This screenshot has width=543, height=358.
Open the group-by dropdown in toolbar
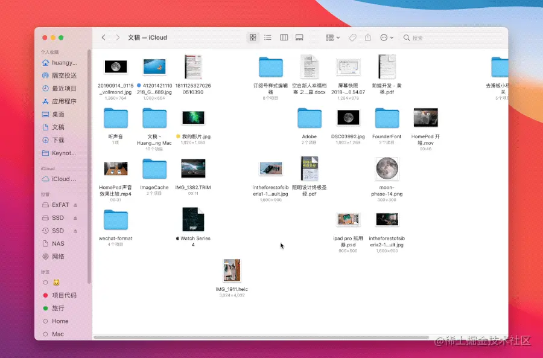[333, 37]
